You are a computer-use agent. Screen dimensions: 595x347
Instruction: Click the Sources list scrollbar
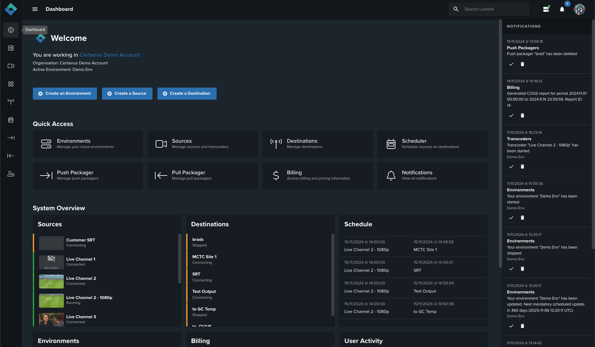pyautogui.click(x=179, y=259)
